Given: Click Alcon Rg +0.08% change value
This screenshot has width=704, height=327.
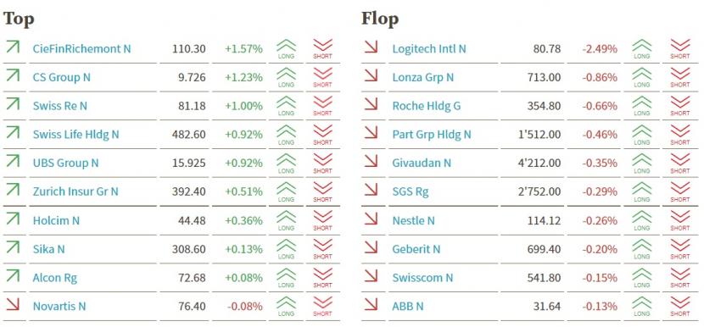Looking at the screenshot, I should (x=243, y=278).
